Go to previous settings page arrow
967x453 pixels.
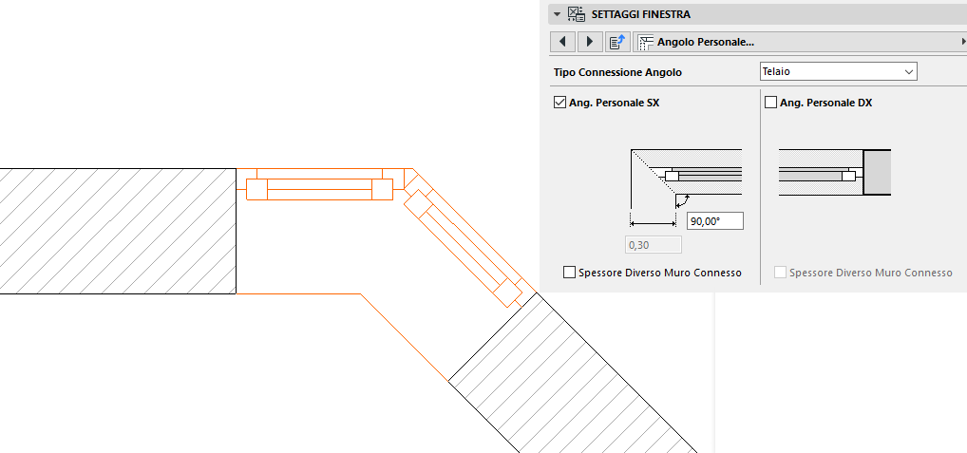click(562, 42)
